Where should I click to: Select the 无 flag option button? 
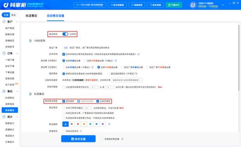(65, 124)
